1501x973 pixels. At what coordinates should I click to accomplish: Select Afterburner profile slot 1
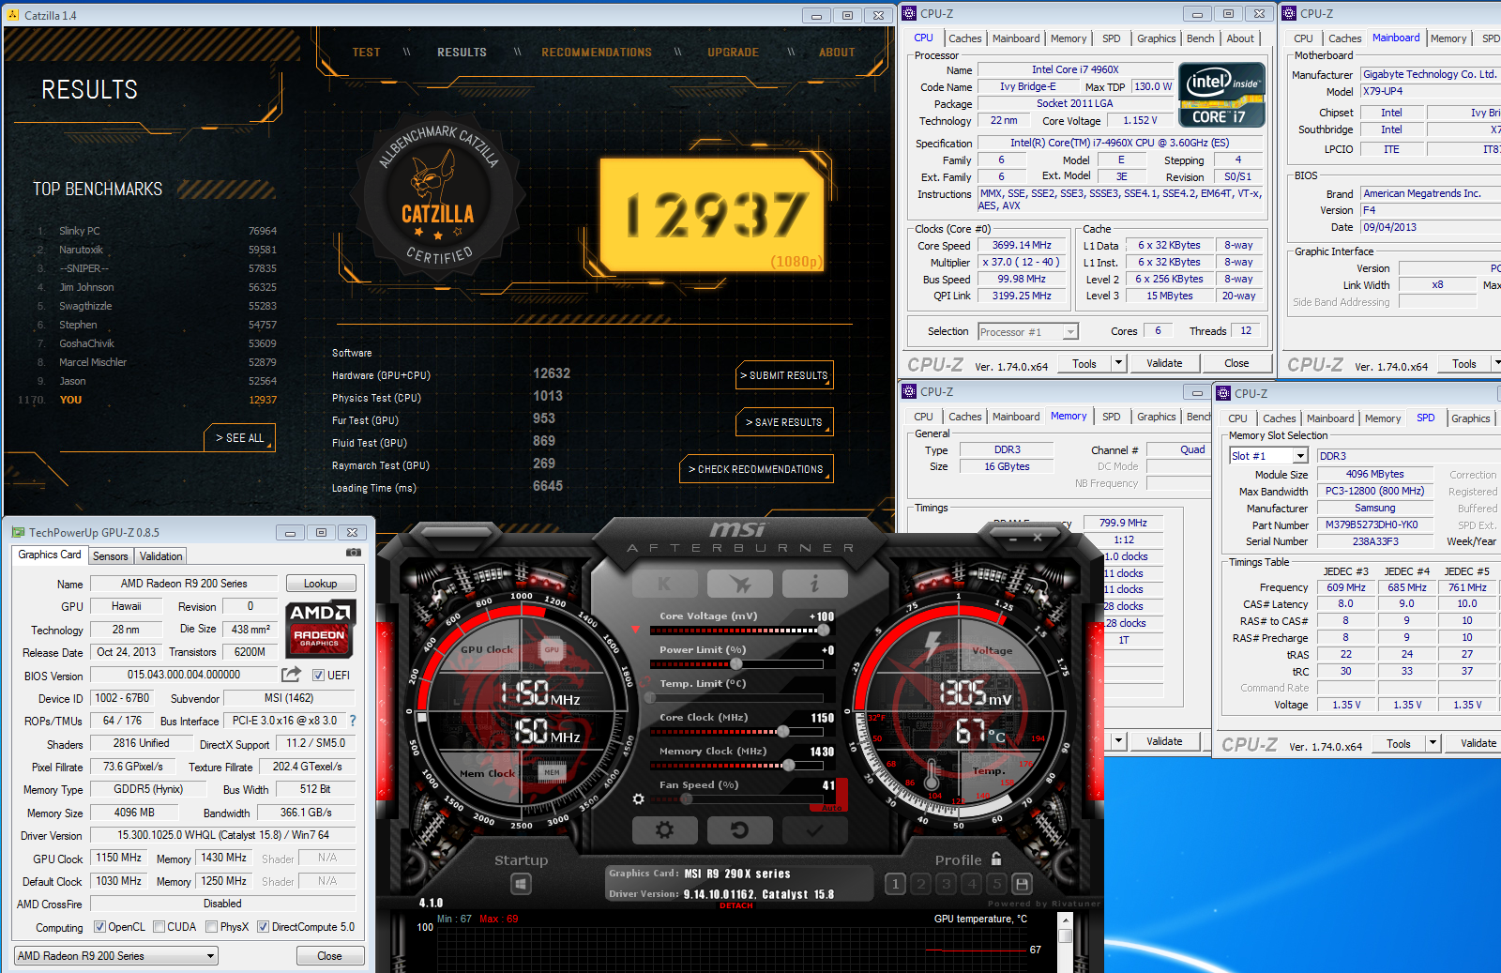(x=896, y=884)
